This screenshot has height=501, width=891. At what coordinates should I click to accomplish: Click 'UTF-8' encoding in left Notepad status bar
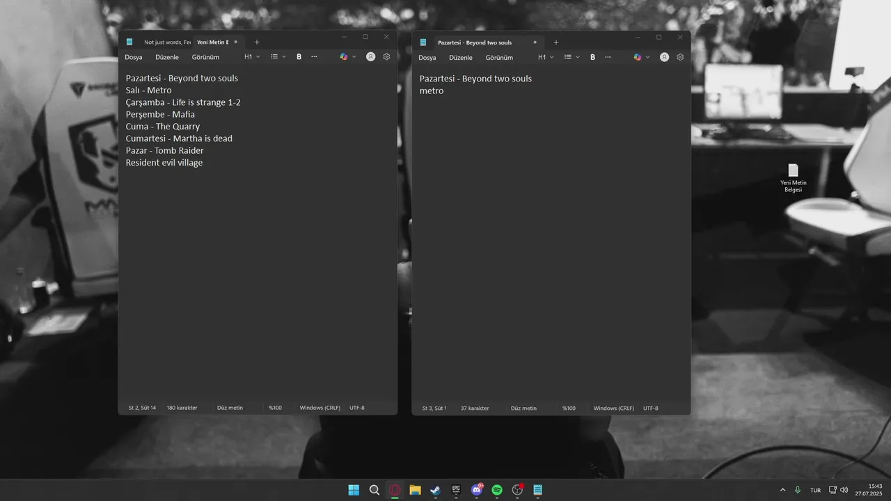tap(356, 408)
